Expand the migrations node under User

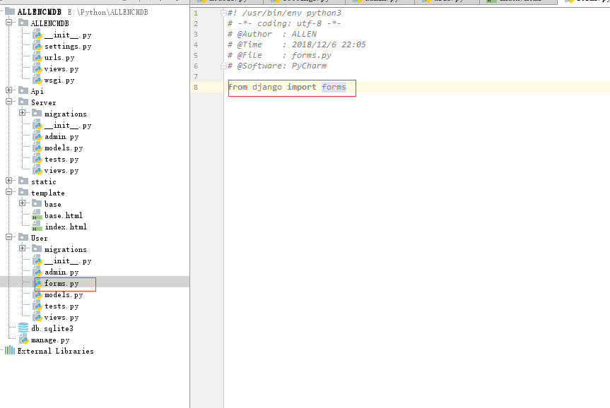pyautogui.click(x=22, y=248)
